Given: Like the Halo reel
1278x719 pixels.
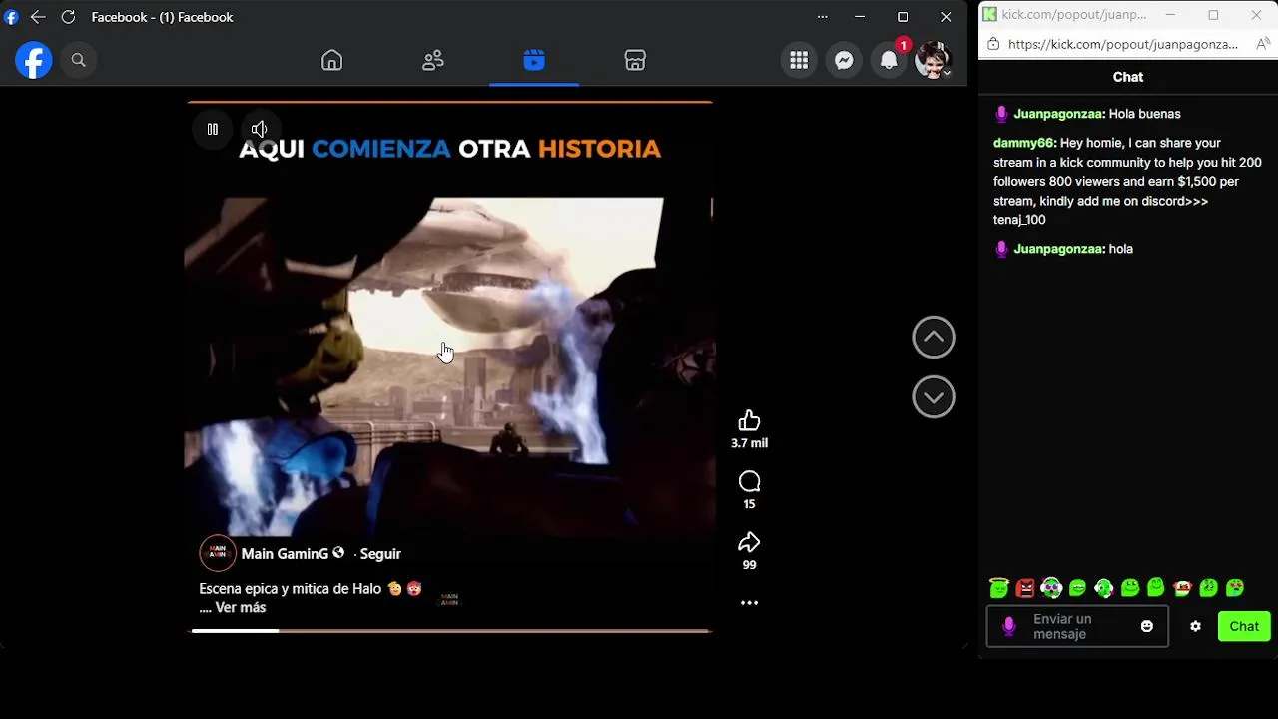Looking at the screenshot, I should [749, 421].
